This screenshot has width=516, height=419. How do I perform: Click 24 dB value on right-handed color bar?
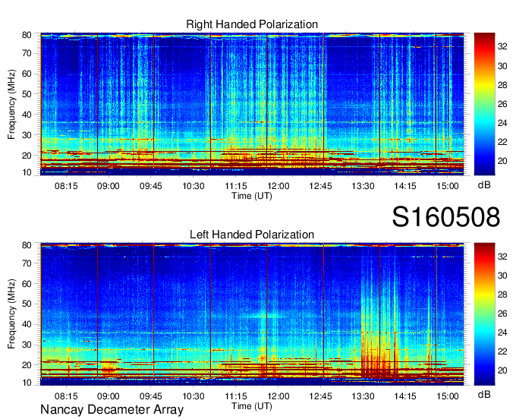tap(502, 123)
